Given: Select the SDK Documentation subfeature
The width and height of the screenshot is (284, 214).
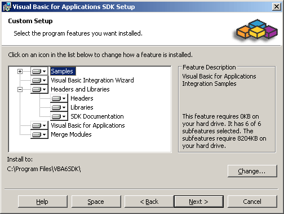Looking at the screenshot, I should tap(97, 116).
